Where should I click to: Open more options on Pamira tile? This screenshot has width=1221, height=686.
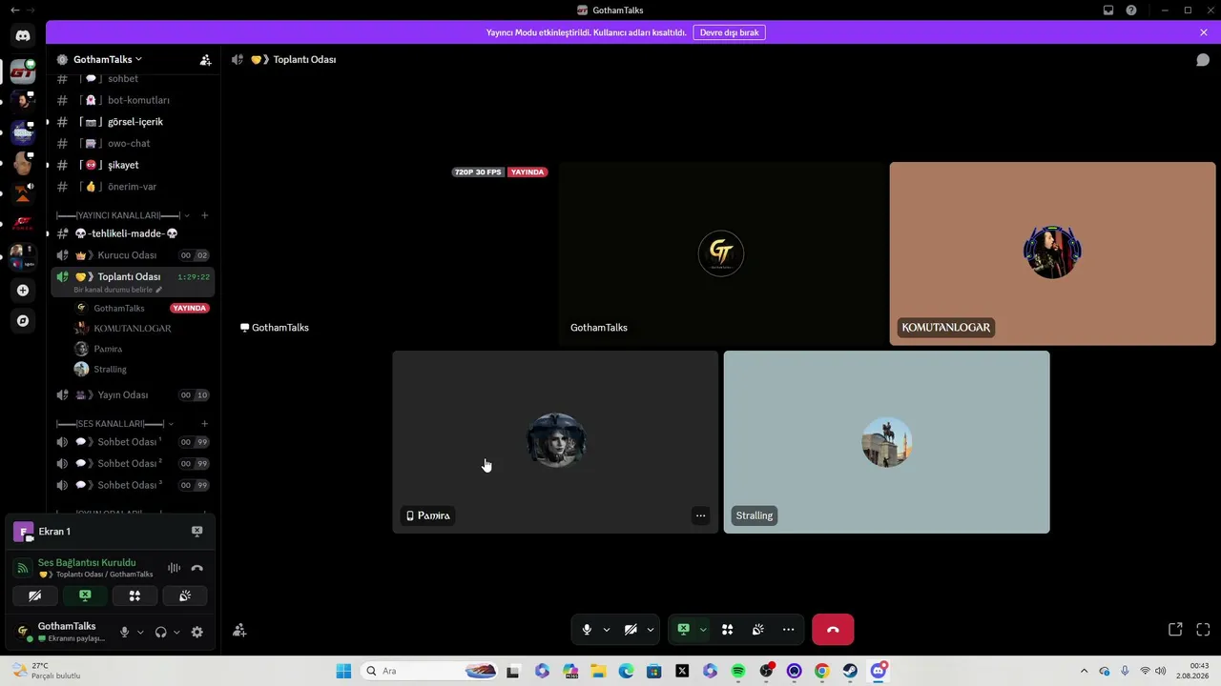coord(700,515)
